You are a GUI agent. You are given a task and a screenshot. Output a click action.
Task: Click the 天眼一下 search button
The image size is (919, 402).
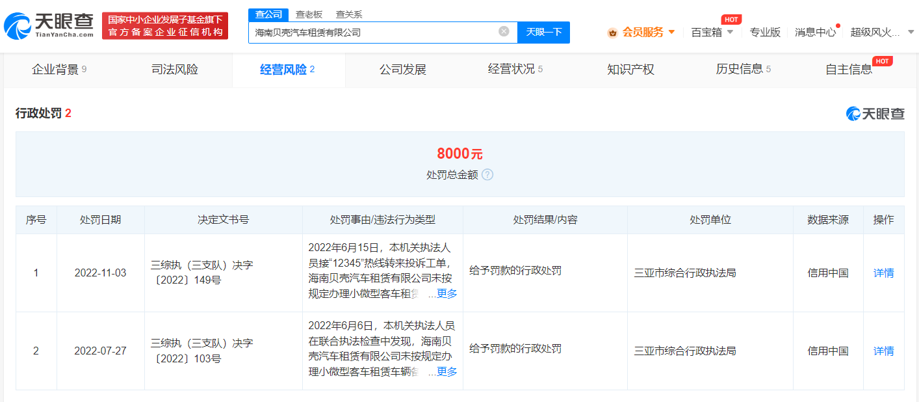(x=543, y=32)
